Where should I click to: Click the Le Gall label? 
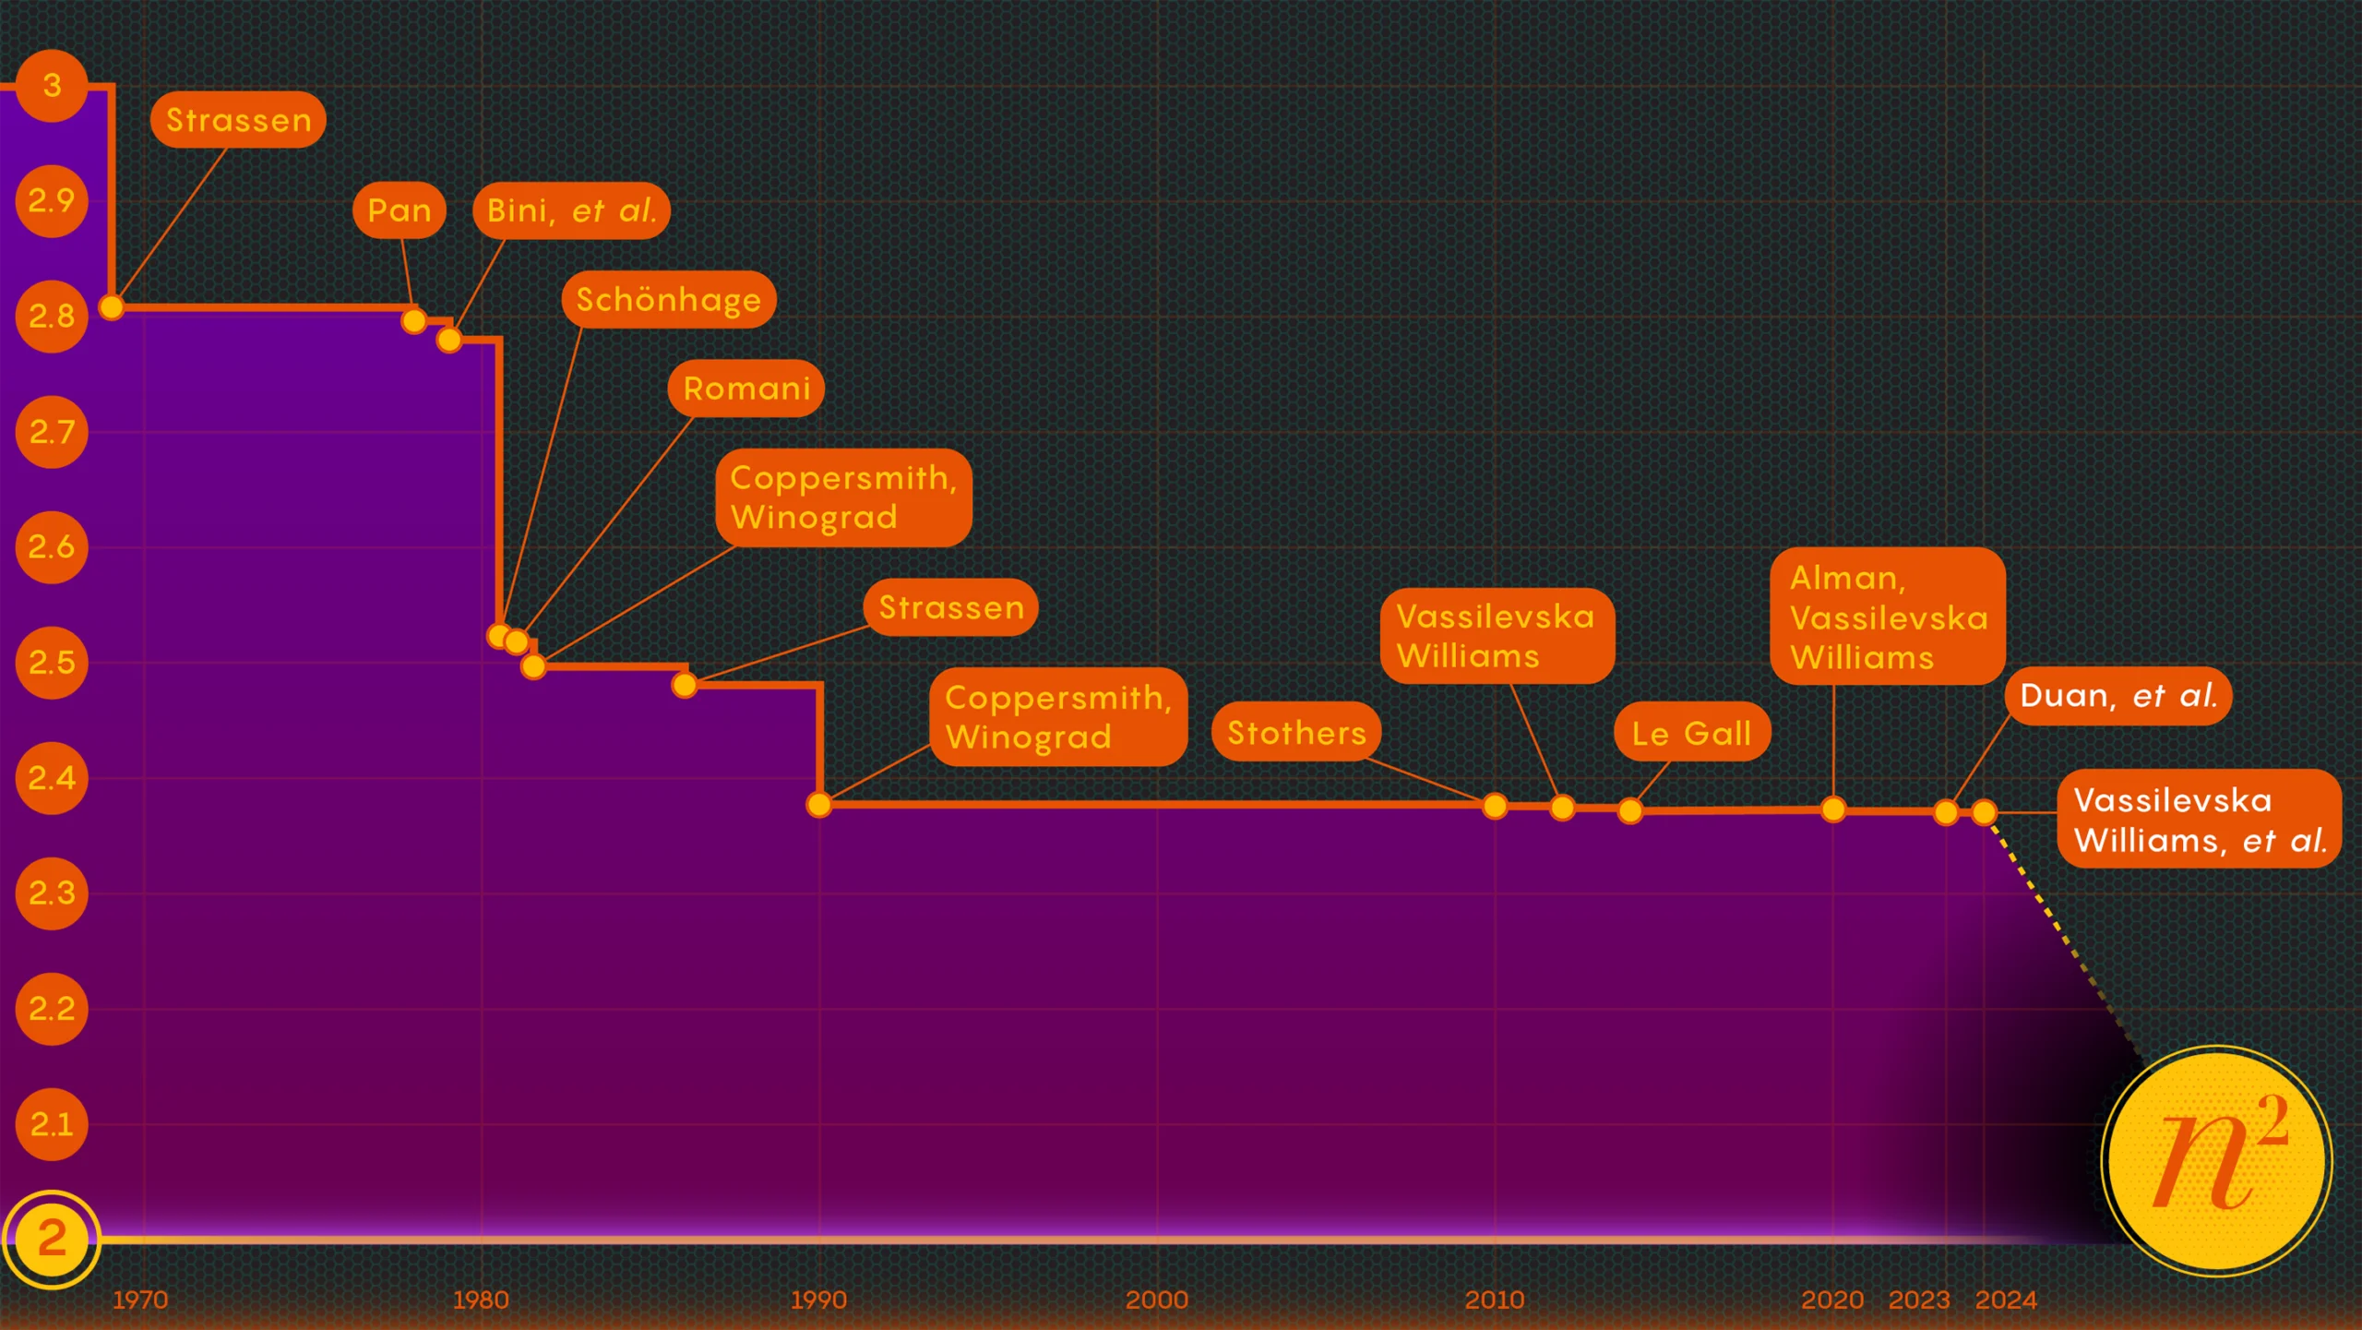[1691, 733]
